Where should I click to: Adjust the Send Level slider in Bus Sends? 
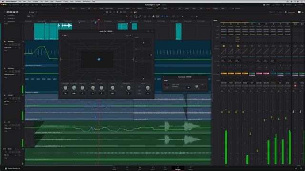click(x=178, y=87)
